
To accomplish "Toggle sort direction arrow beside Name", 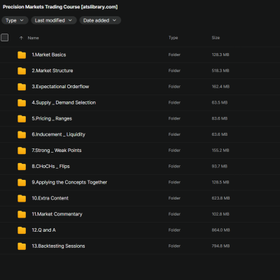I will [x=21, y=38].
